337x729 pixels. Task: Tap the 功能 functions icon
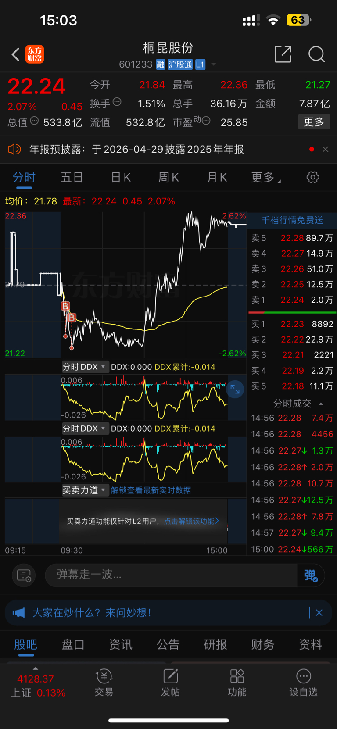[237, 683]
